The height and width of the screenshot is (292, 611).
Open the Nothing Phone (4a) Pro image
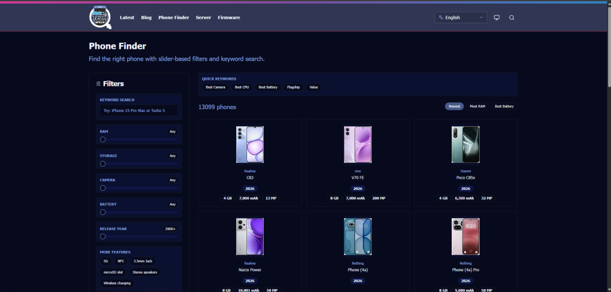465,237
